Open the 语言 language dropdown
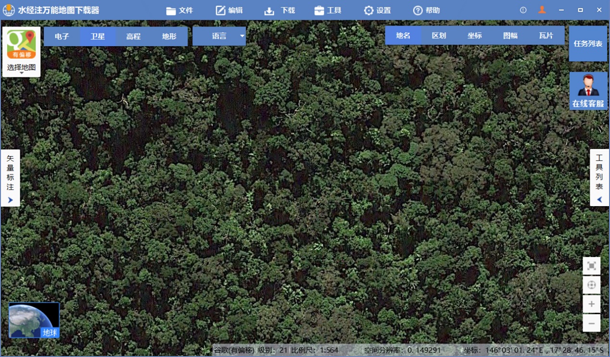Viewport: 610px width, 357px height. coord(219,36)
